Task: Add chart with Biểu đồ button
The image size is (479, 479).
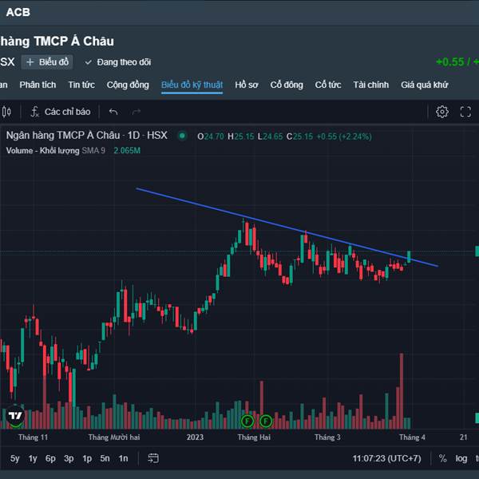Action: tap(47, 62)
